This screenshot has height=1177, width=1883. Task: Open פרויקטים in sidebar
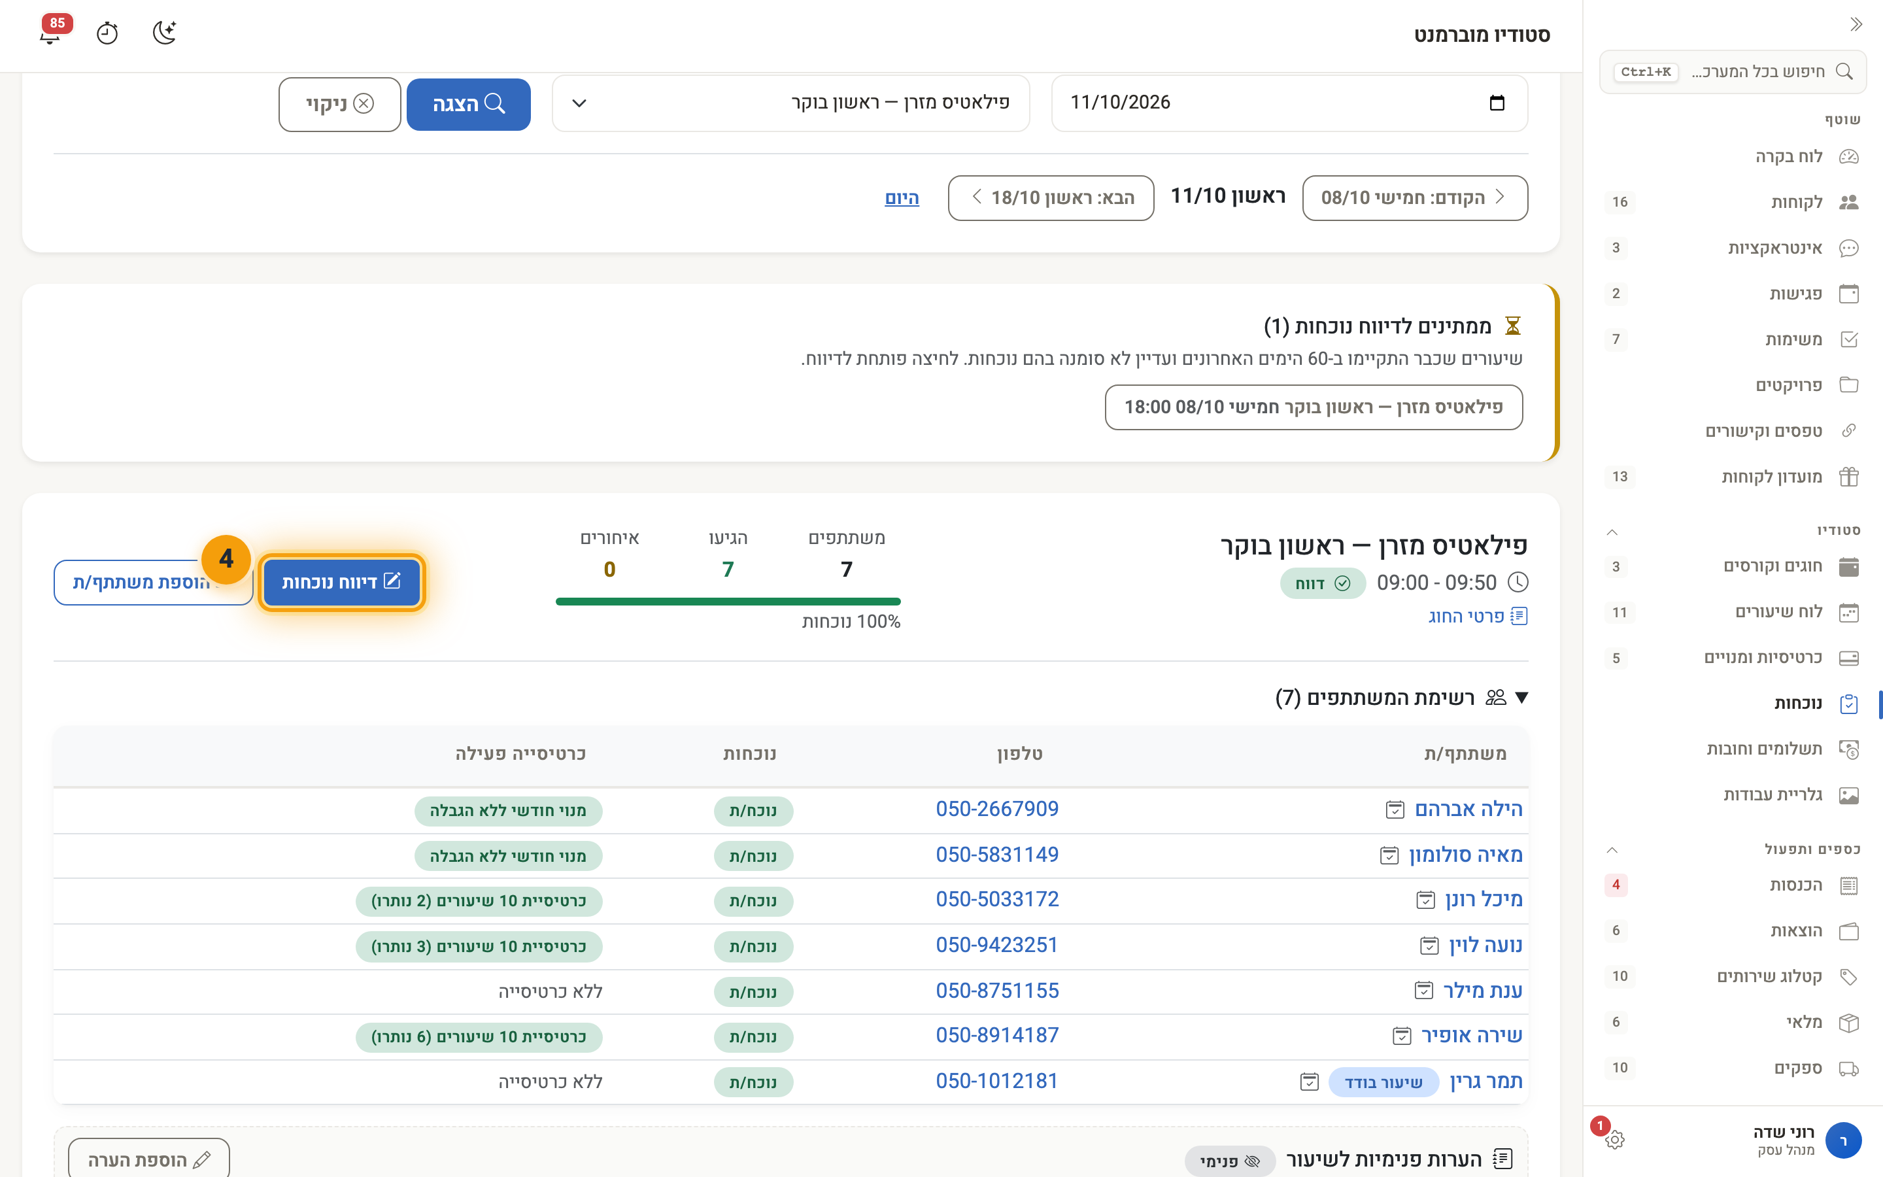coord(1733,384)
